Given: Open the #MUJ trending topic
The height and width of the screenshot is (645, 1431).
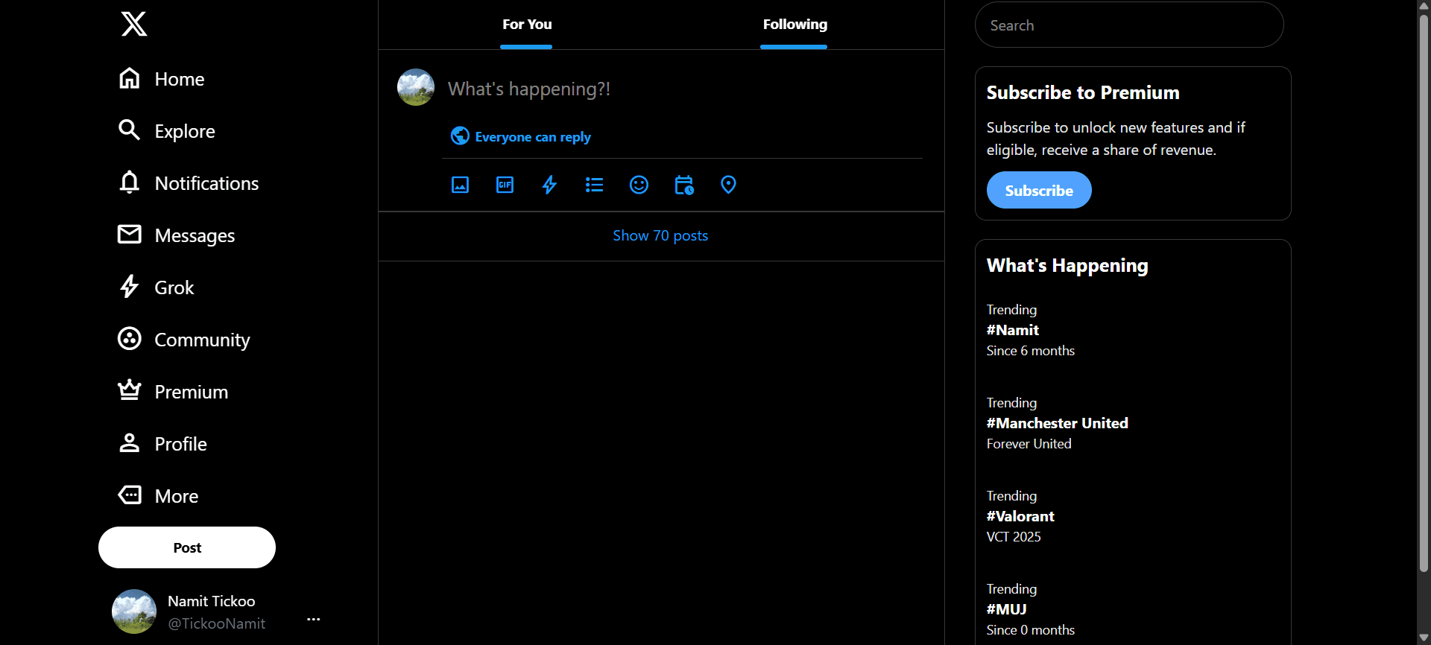Looking at the screenshot, I should pos(1007,609).
